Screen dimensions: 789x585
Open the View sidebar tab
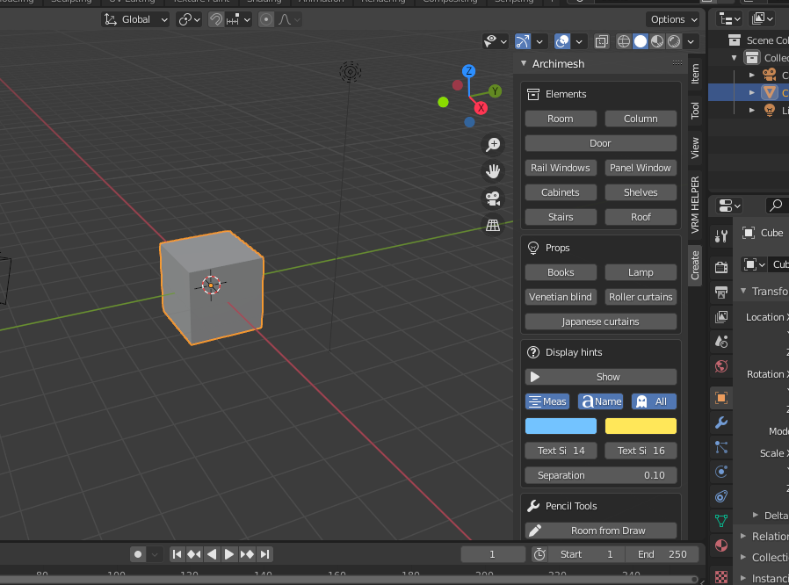point(695,148)
